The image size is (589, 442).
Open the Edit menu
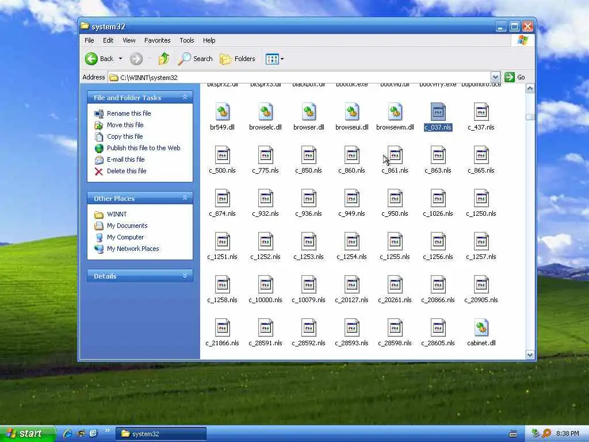[108, 40]
